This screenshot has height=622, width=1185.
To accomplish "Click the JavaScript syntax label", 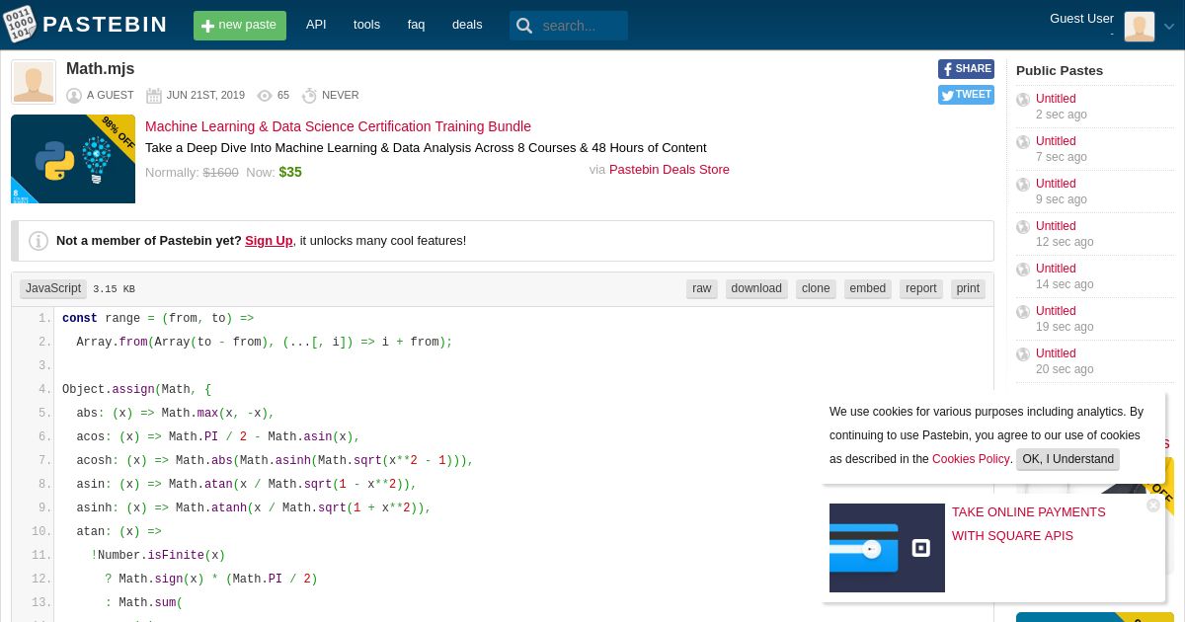I will [53, 288].
